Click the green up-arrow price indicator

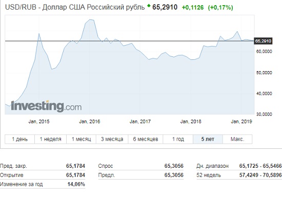pos(149,6)
